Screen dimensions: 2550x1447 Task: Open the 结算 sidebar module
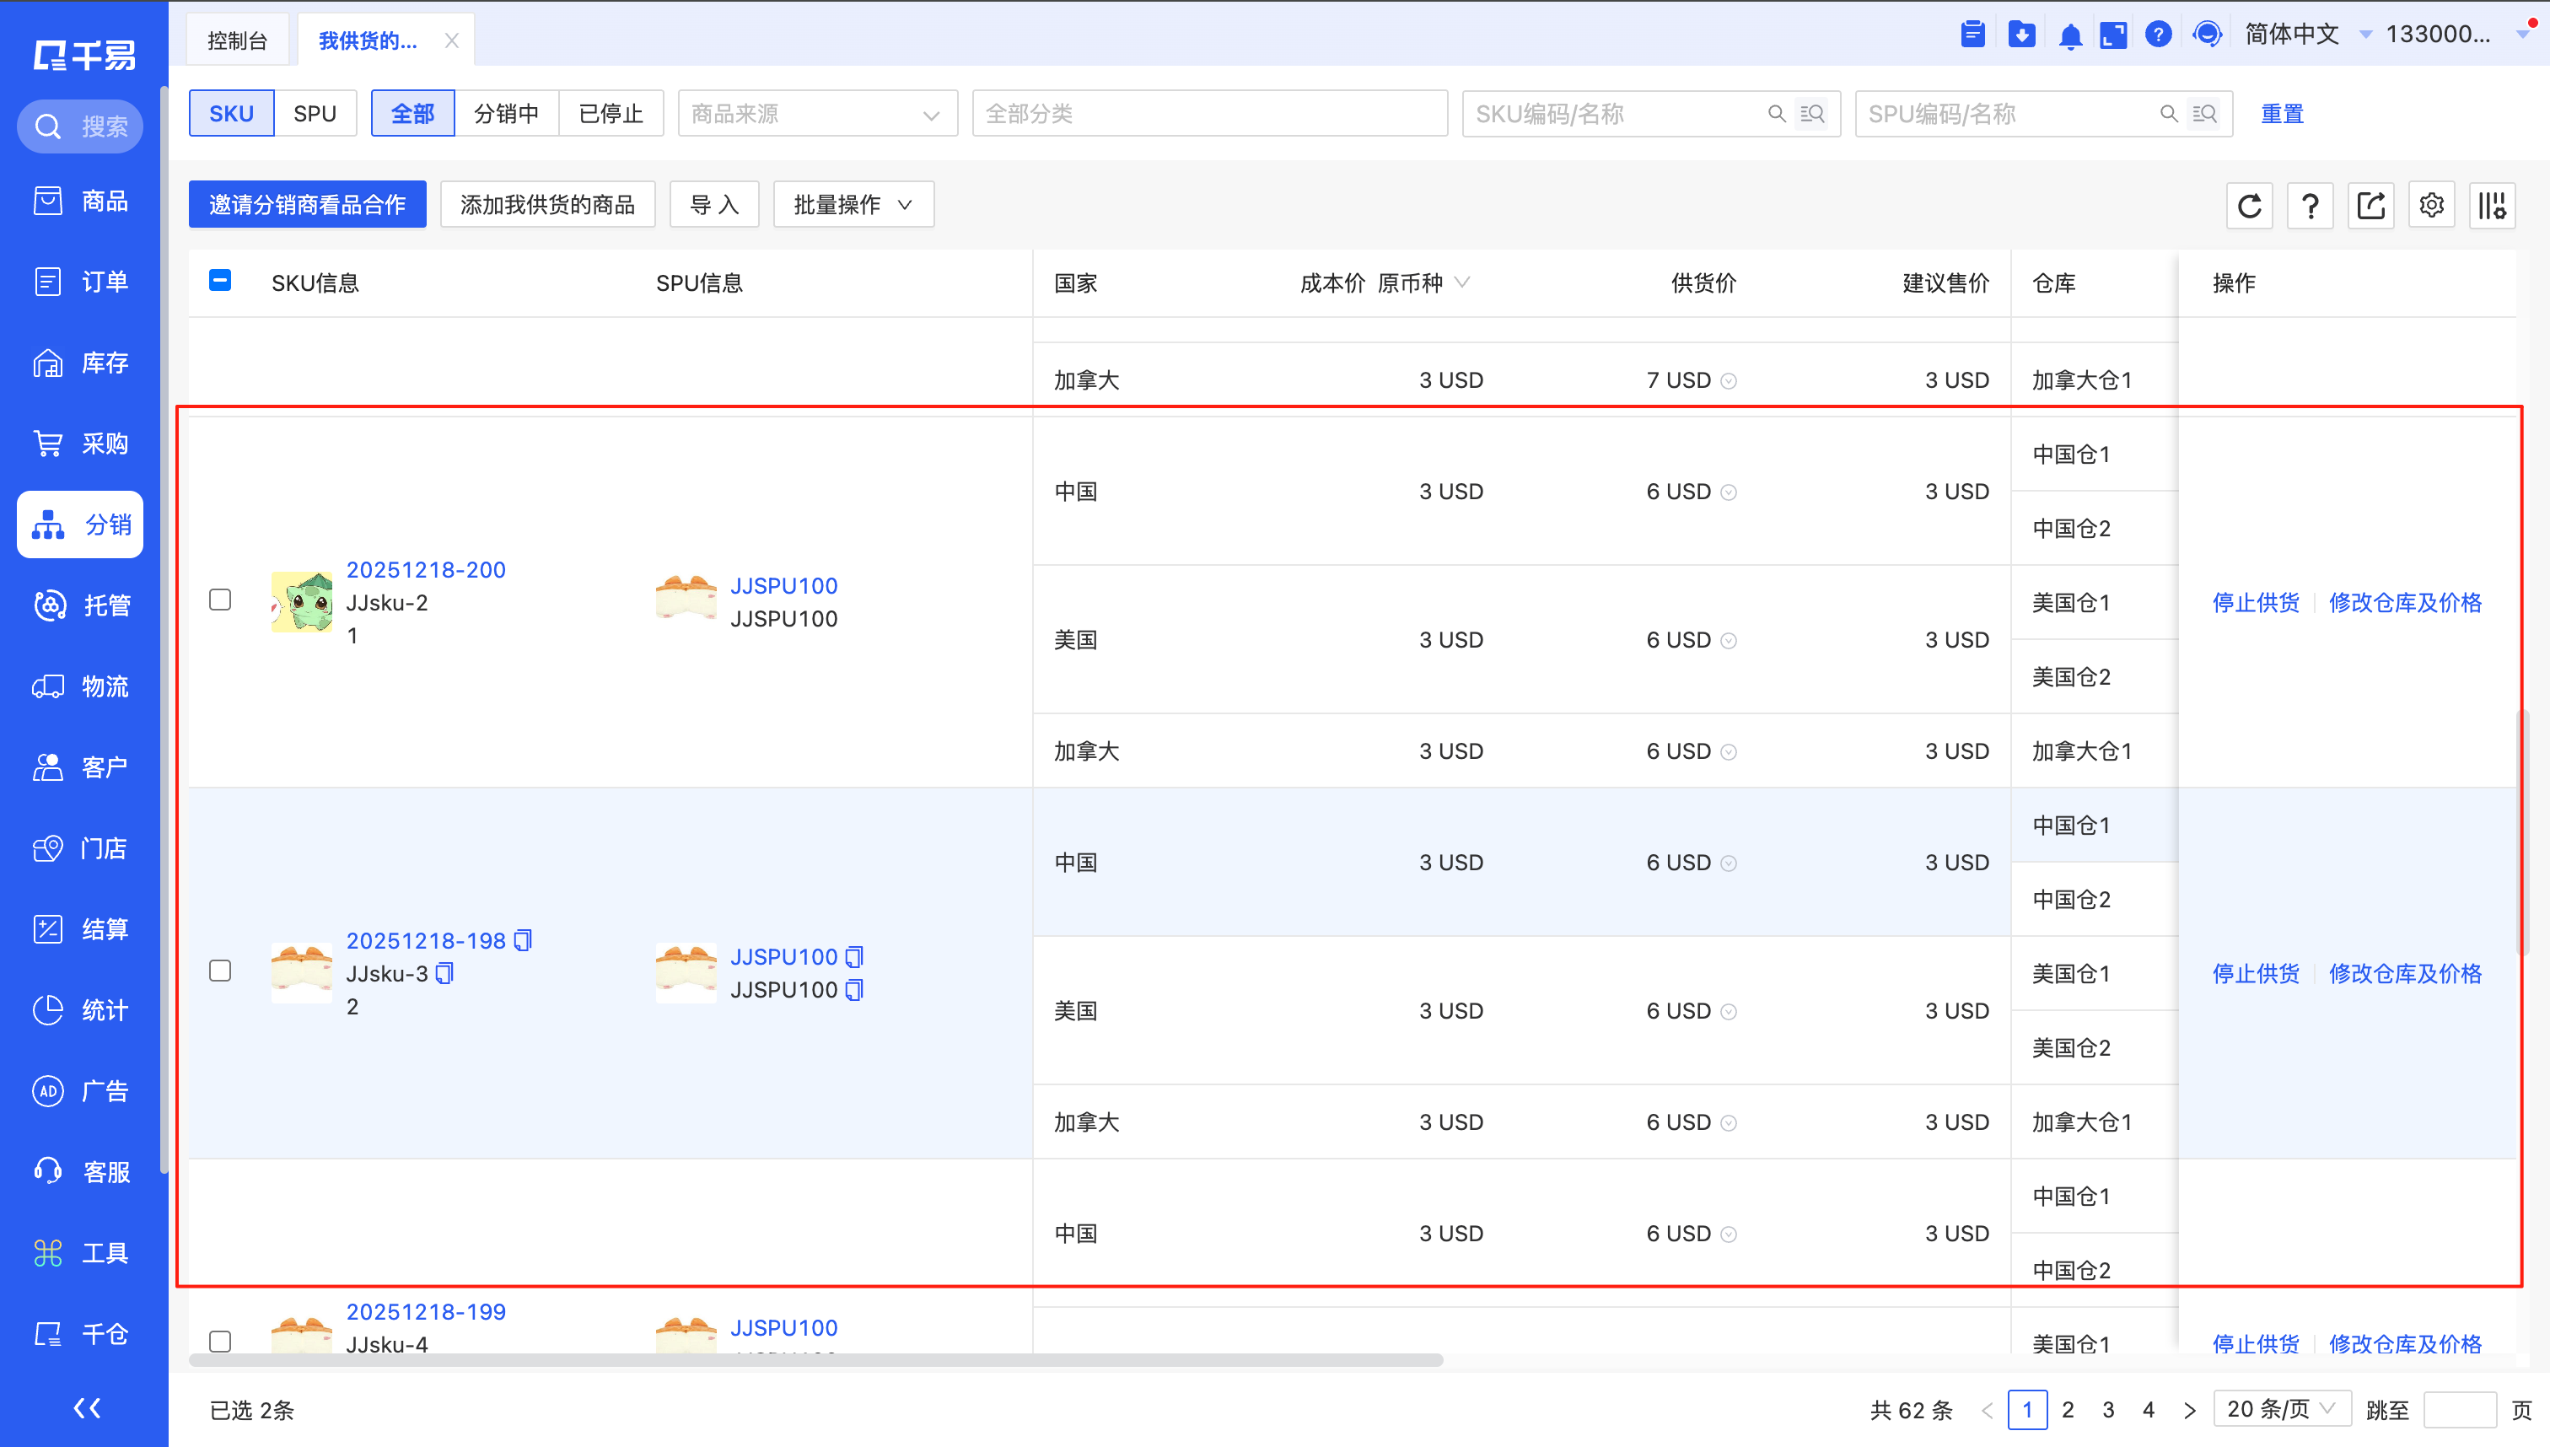click(80, 929)
